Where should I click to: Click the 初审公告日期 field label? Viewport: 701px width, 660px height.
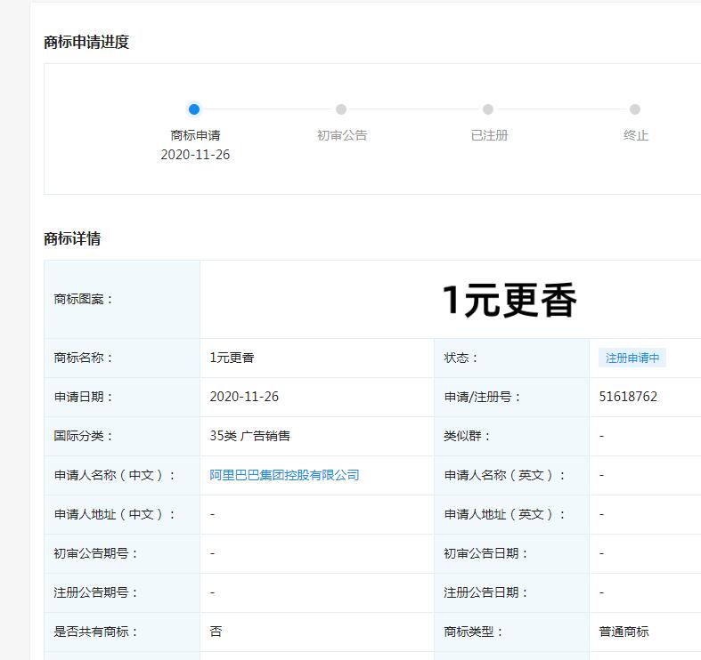click(x=485, y=553)
